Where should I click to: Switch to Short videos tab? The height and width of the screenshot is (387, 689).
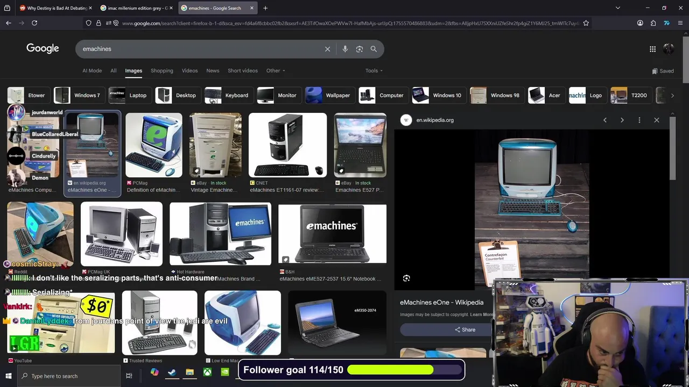tap(243, 70)
